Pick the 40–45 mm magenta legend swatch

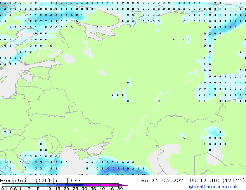pyautogui.click(x=105, y=185)
